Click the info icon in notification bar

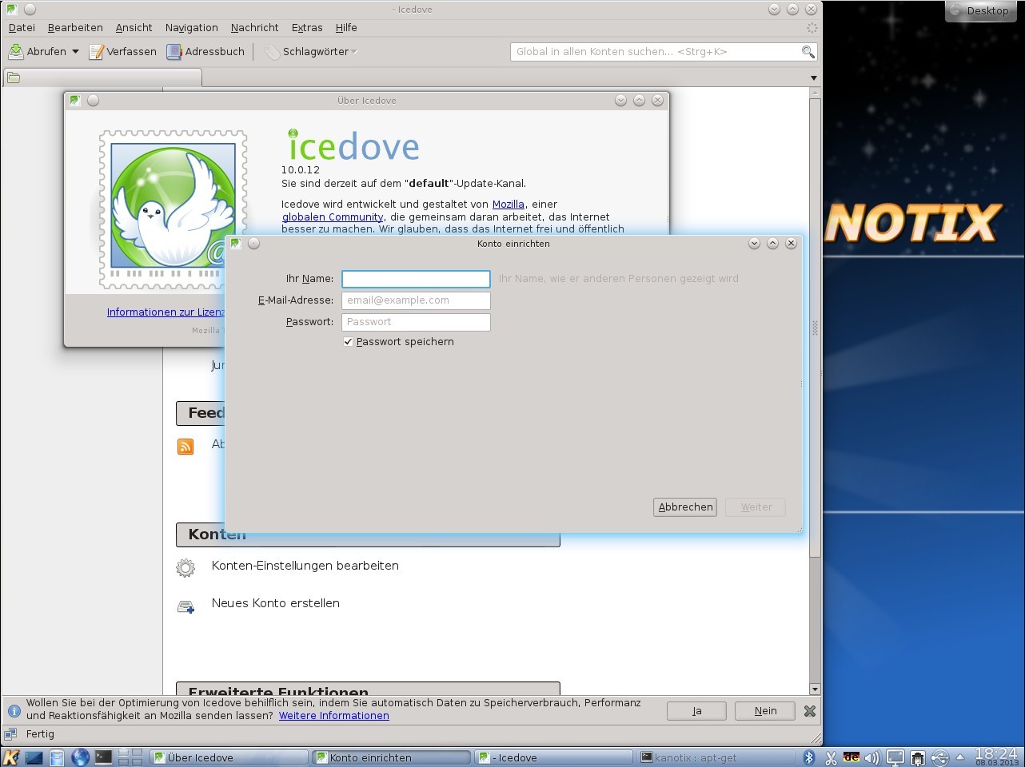(14, 710)
